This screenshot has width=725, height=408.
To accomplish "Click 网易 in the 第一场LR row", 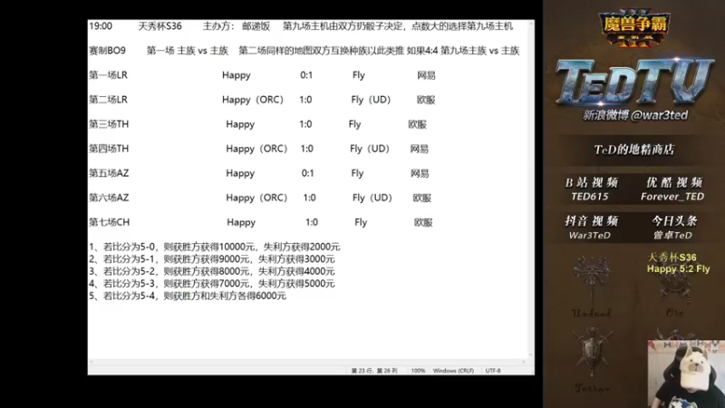I will [426, 75].
